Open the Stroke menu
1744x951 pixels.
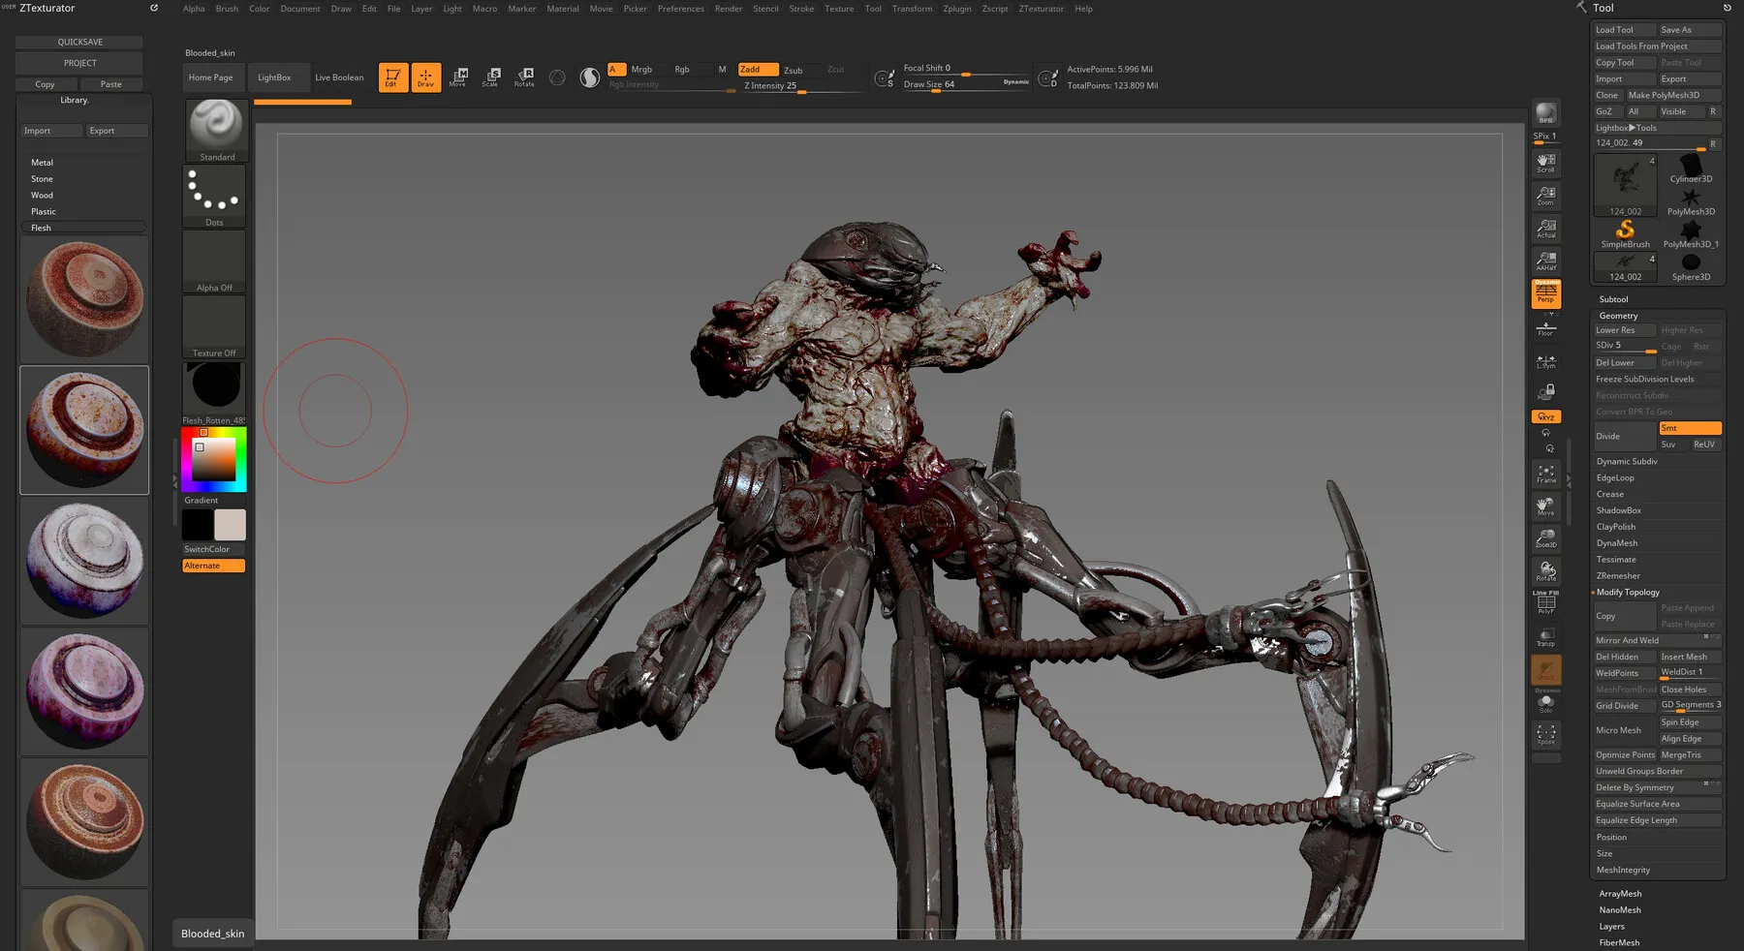(801, 9)
